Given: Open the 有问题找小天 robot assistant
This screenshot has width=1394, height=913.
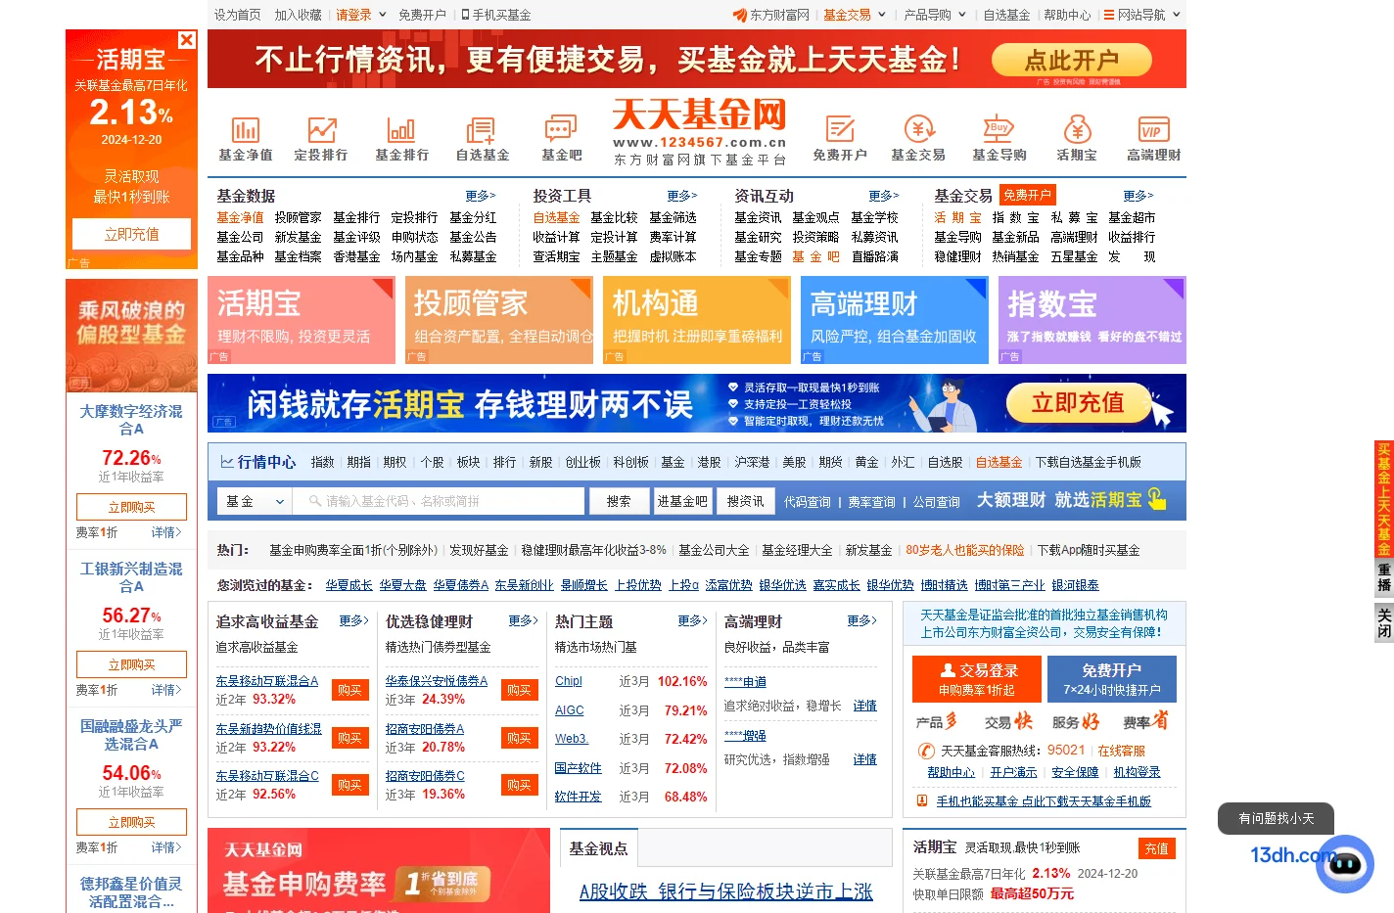Looking at the screenshot, I should point(1344,863).
